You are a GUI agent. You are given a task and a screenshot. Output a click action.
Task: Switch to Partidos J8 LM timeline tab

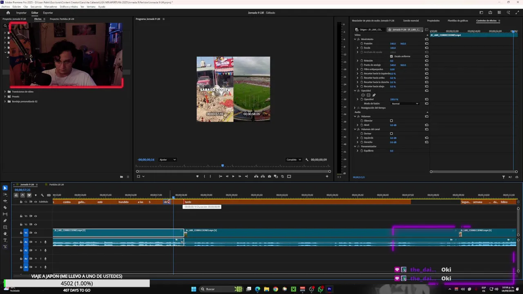(x=56, y=185)
